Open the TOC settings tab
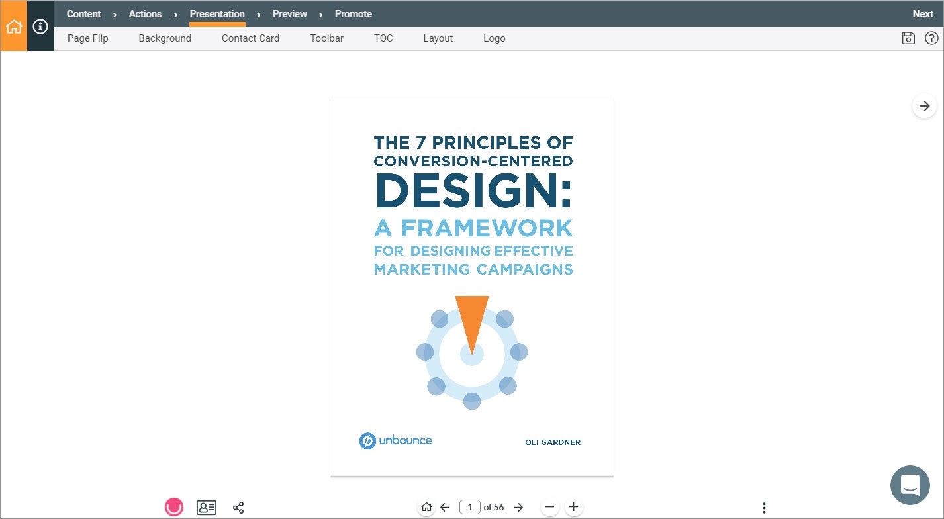 (383, 38)
